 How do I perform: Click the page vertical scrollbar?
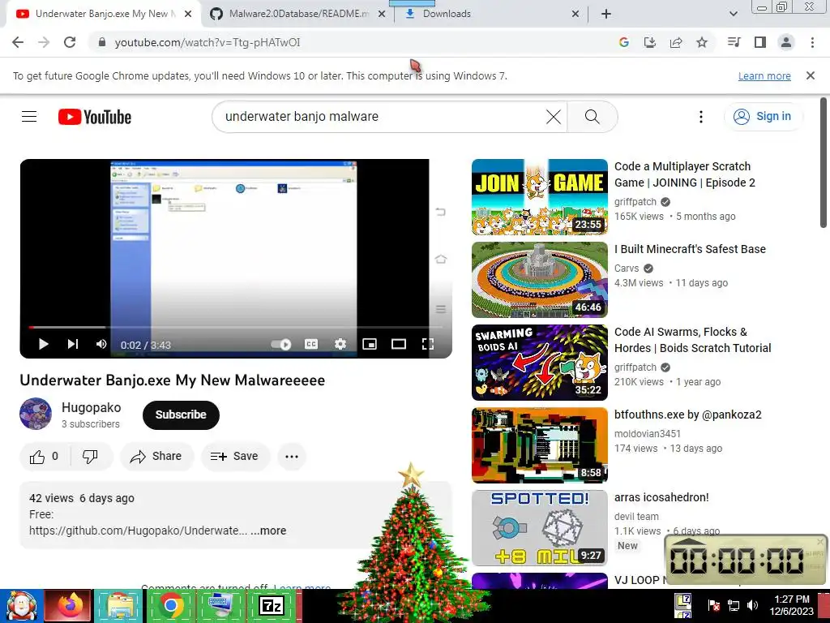coord(824,162)
